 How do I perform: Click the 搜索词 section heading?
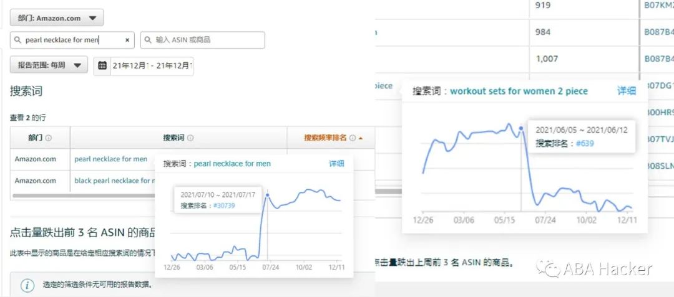[x=26, y=92]
